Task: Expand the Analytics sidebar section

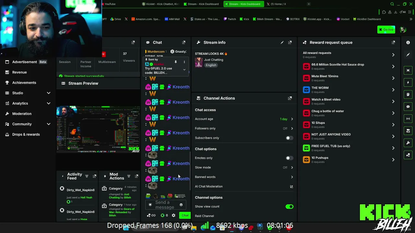Action: tap(49, 103)
